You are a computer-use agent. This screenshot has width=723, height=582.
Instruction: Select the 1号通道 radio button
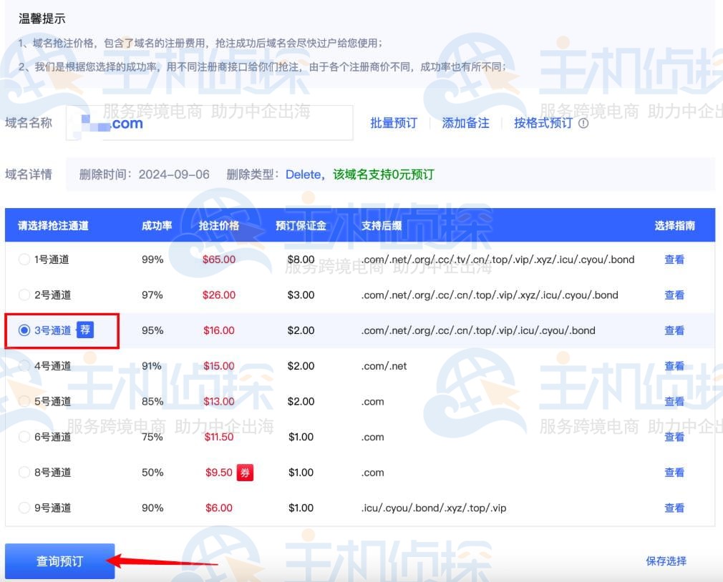point(24,260)
